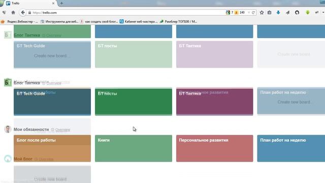Click the orange indicator showing 140
Viewport: 325px width, 183px height.
click(240, 13)
